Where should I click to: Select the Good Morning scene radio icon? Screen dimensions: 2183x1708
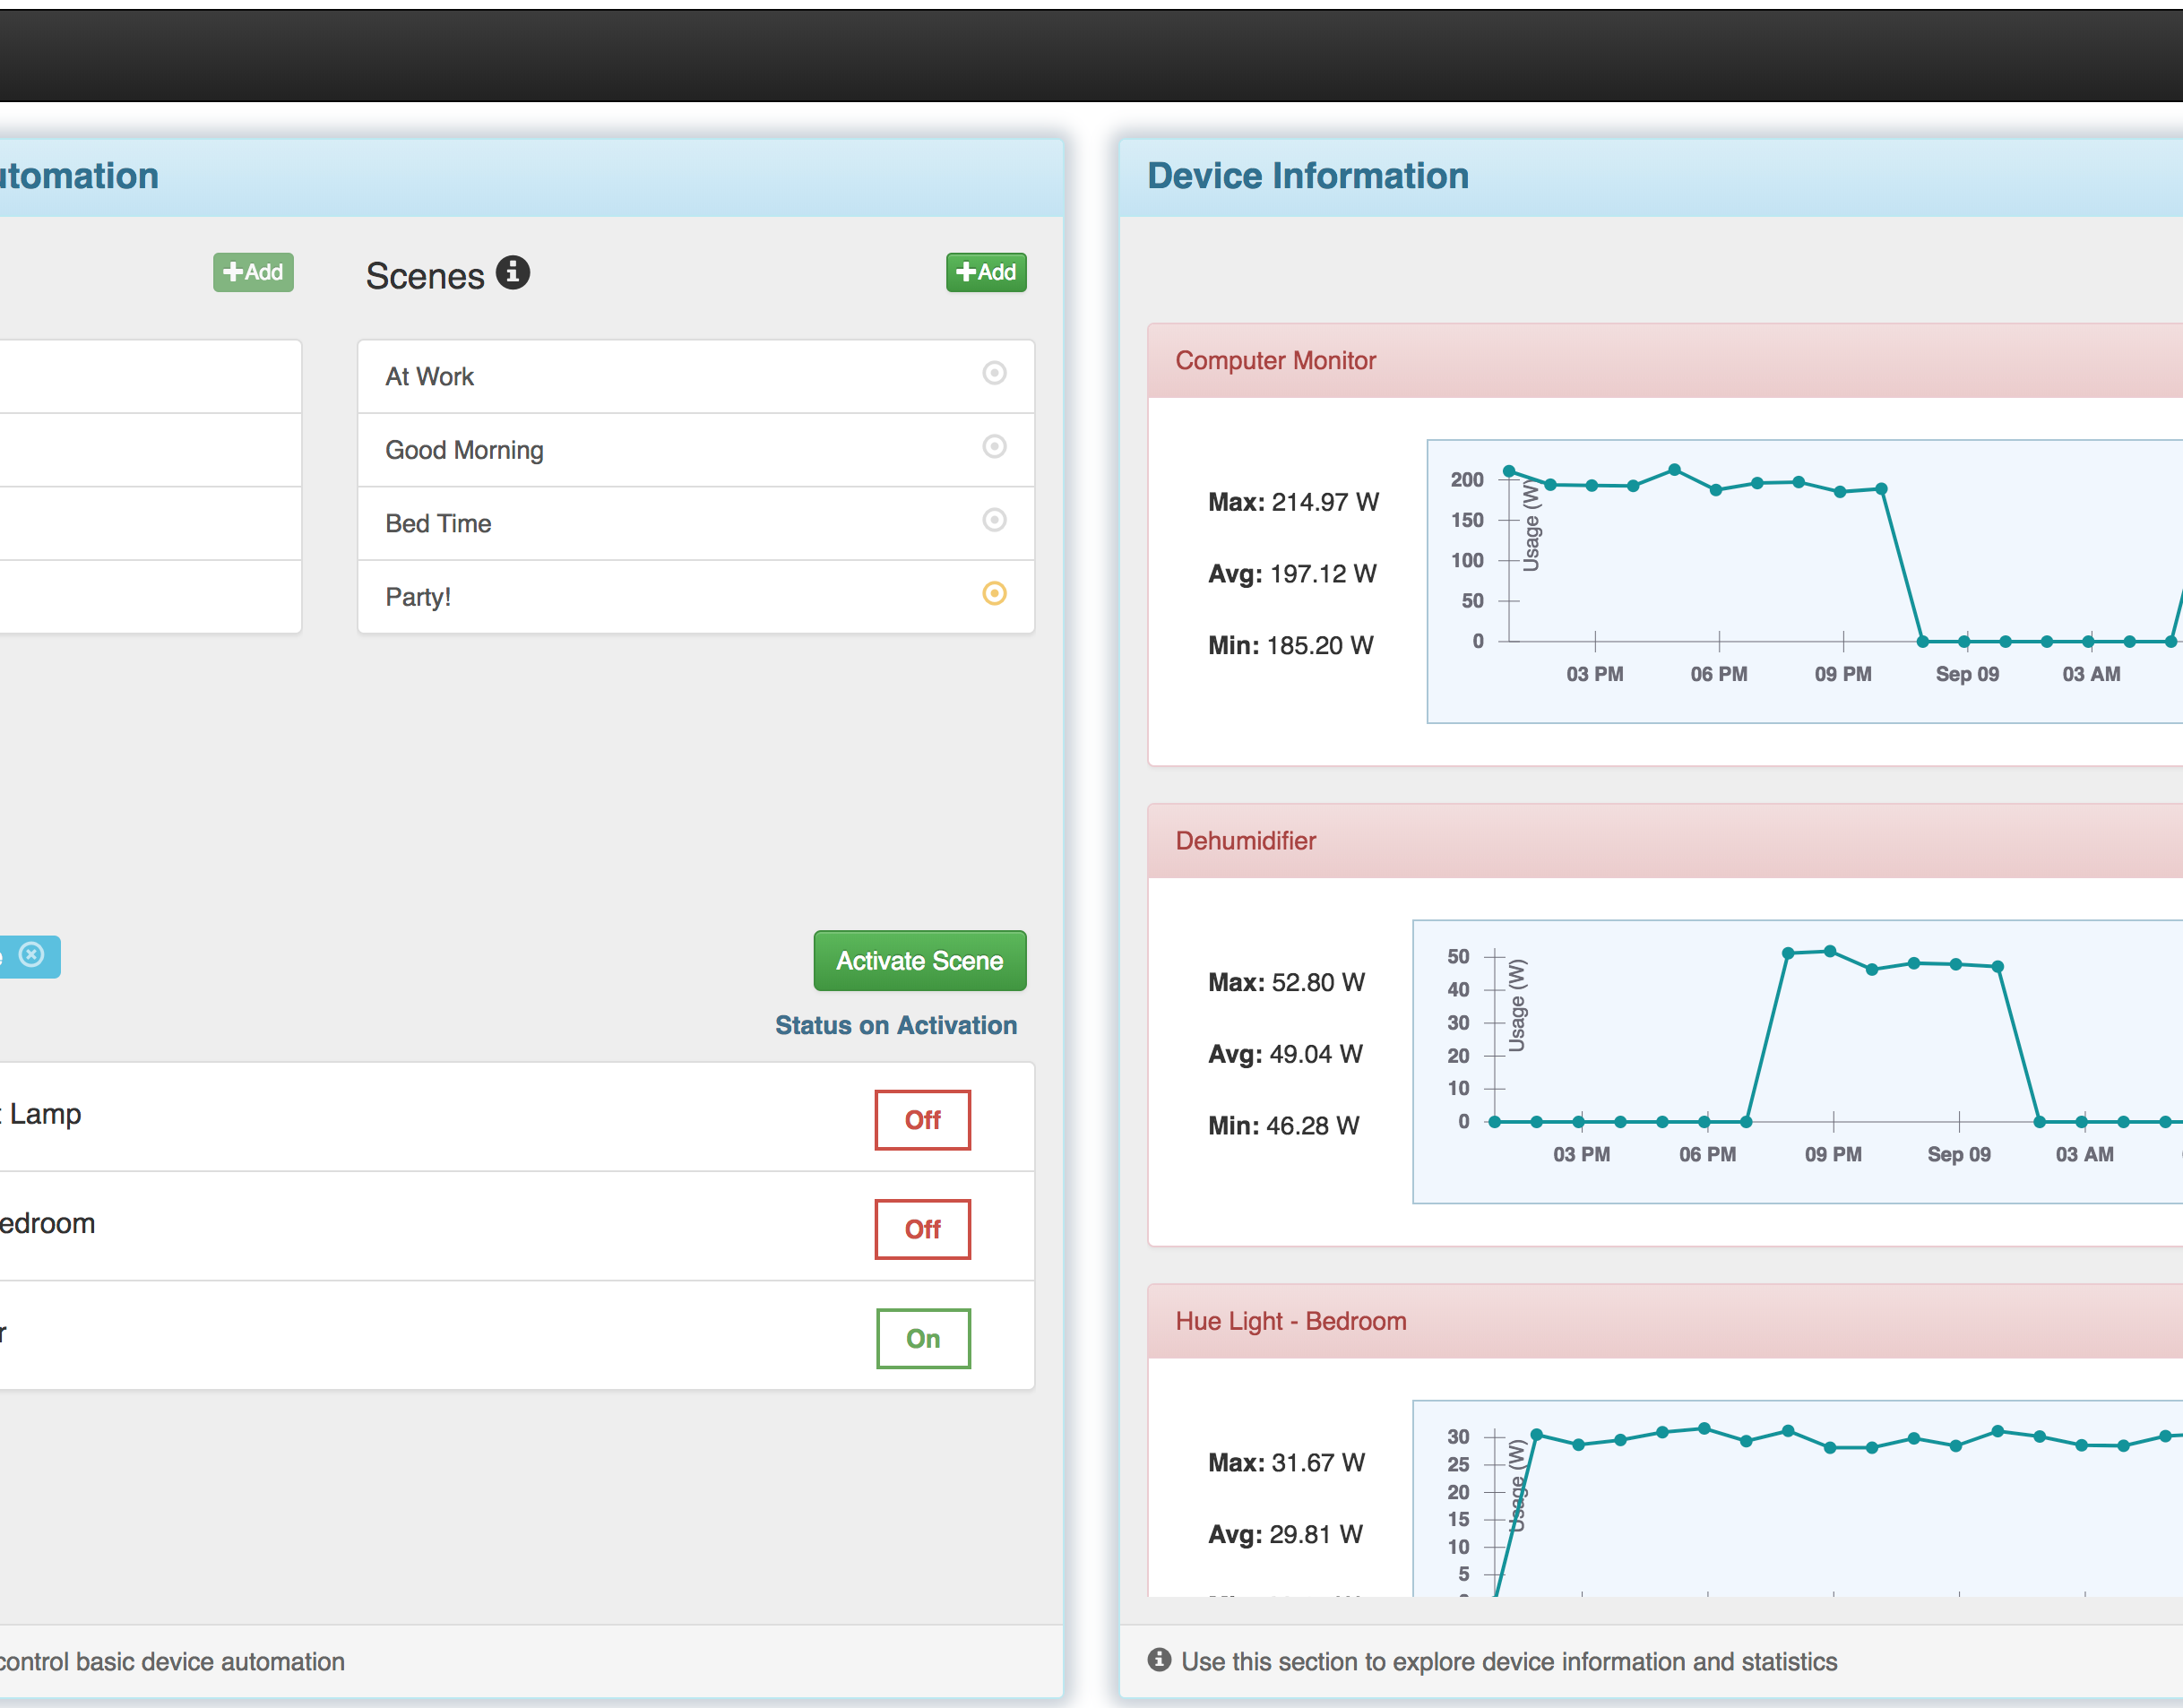[x=994, y=446]
